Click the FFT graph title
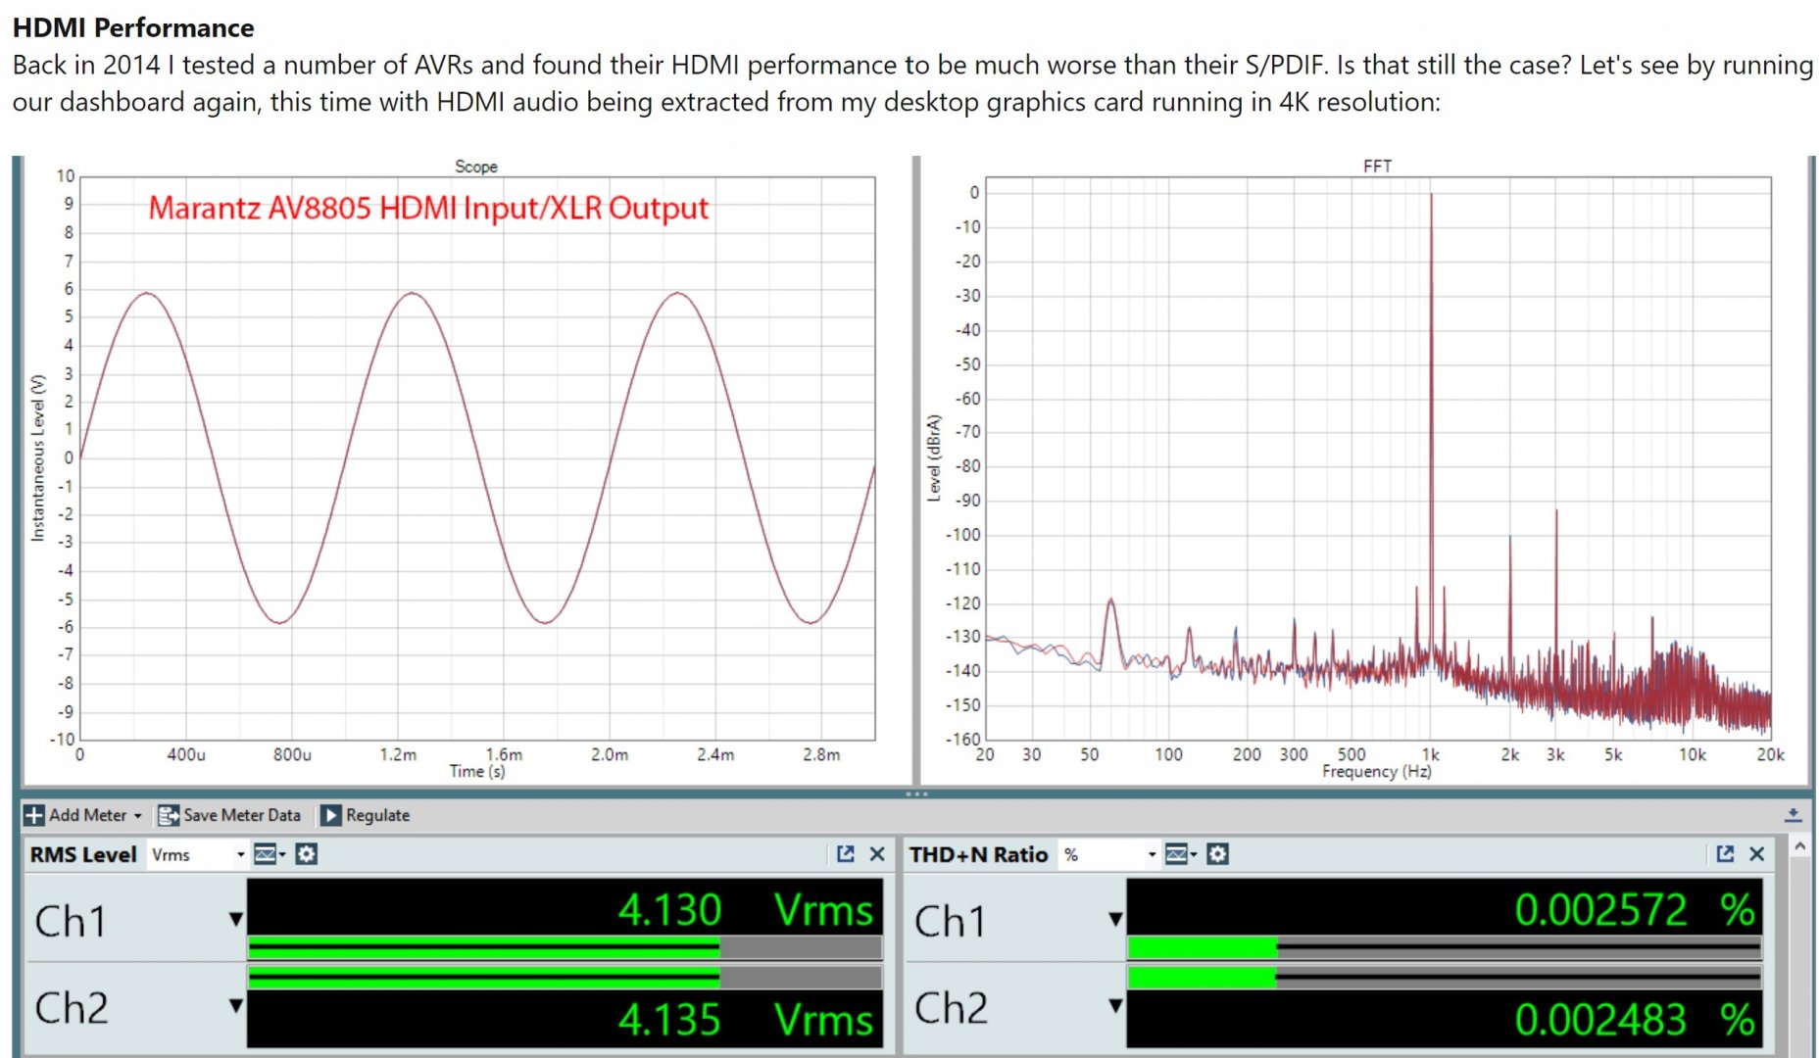 (1377, 167)
